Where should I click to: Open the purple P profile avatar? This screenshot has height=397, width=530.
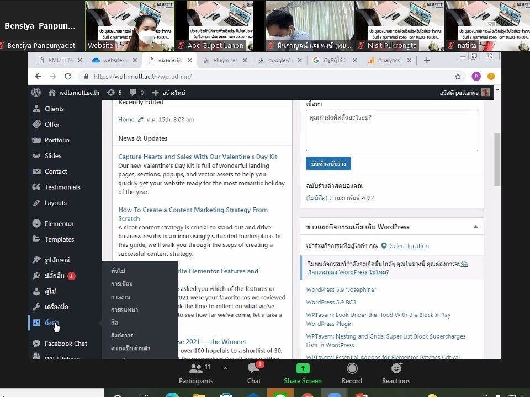[x=476, y=77]
